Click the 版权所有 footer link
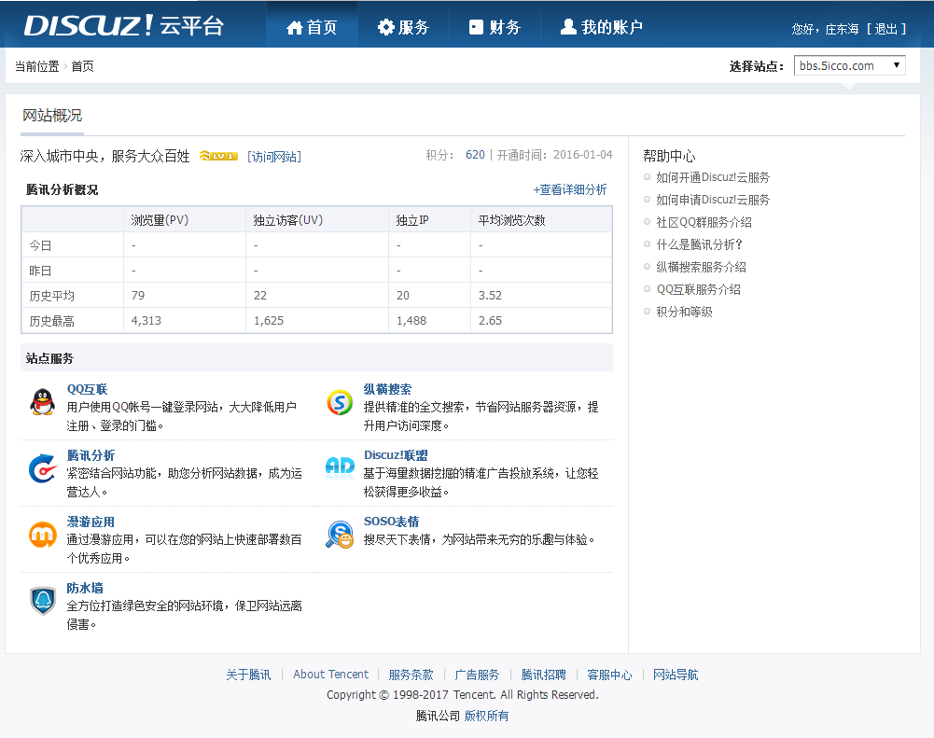Image resolution: width=934 pixels, height=738 pixels. [487, 716]
